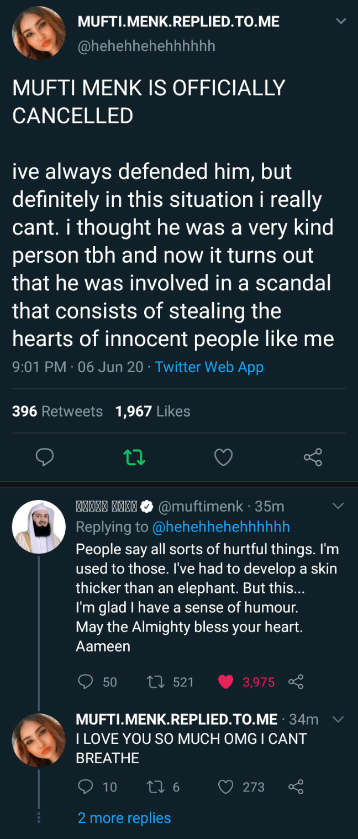Like the I LOVE YOU SO MUCH tweet
Image resolution: width=358 pixels, height=839 pixels.
[x=225, y=787]
